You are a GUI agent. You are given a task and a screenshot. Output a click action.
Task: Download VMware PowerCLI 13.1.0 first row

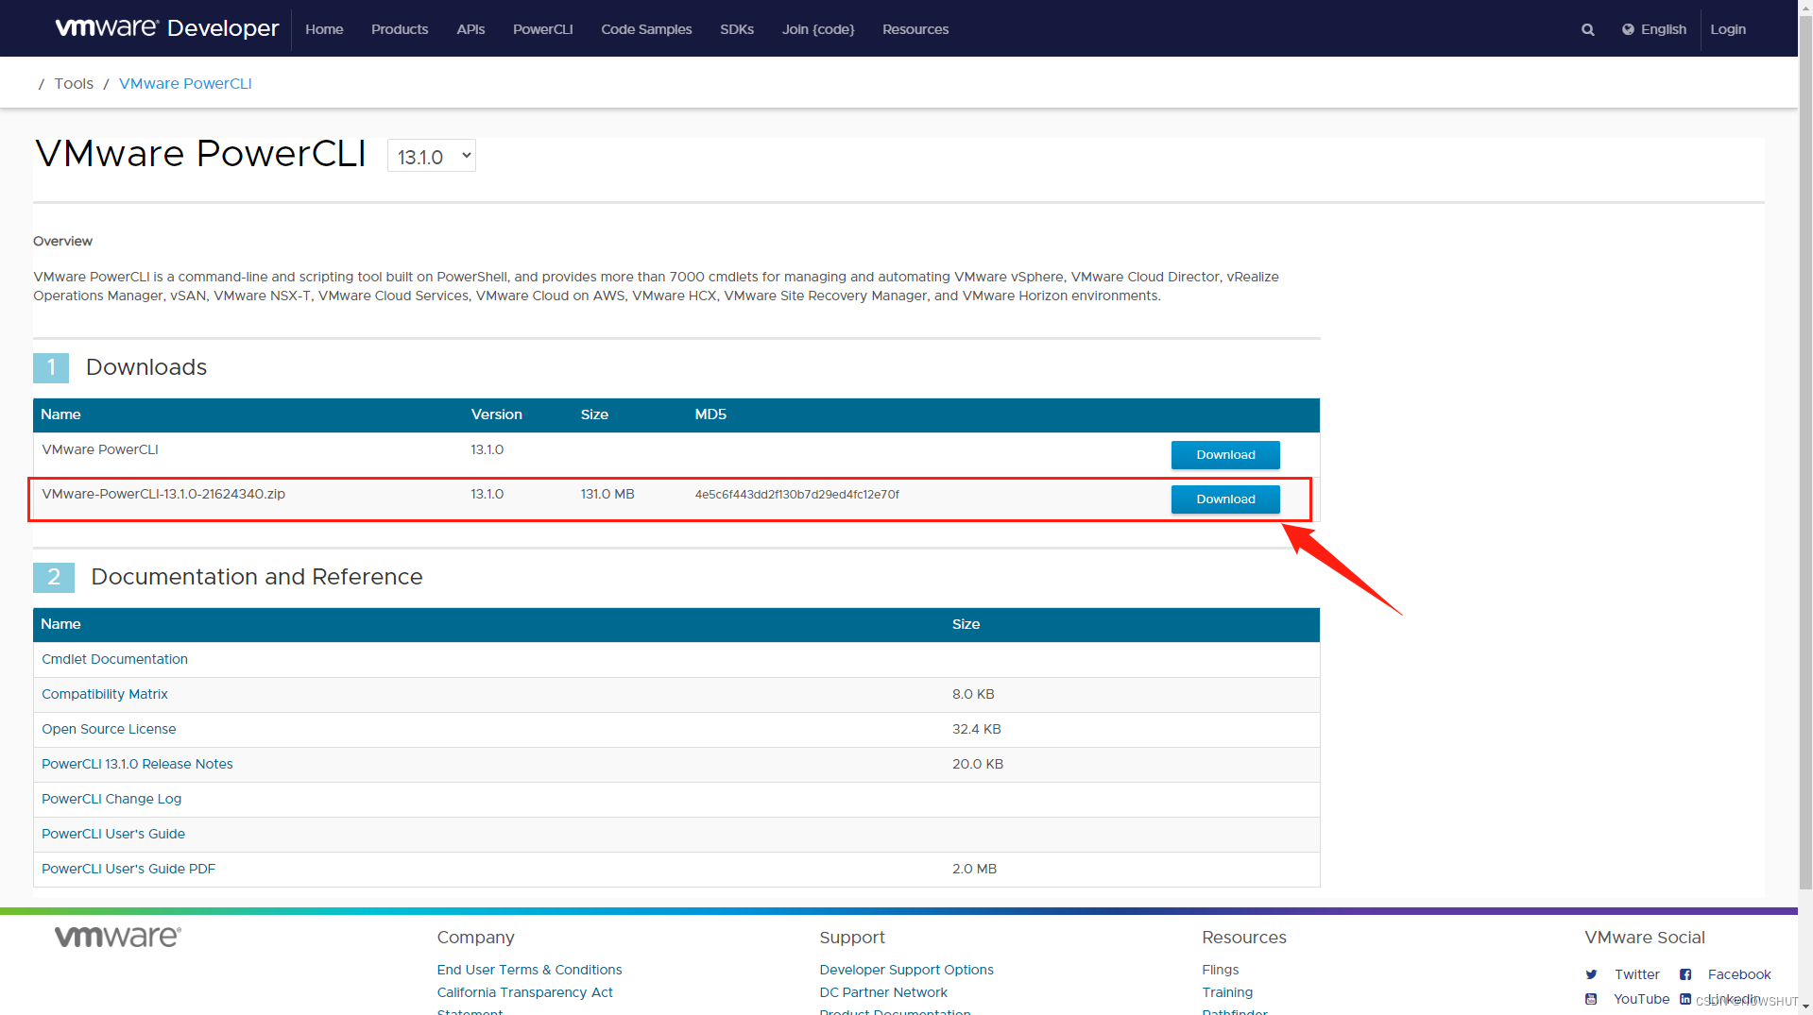click(1225, 455)
